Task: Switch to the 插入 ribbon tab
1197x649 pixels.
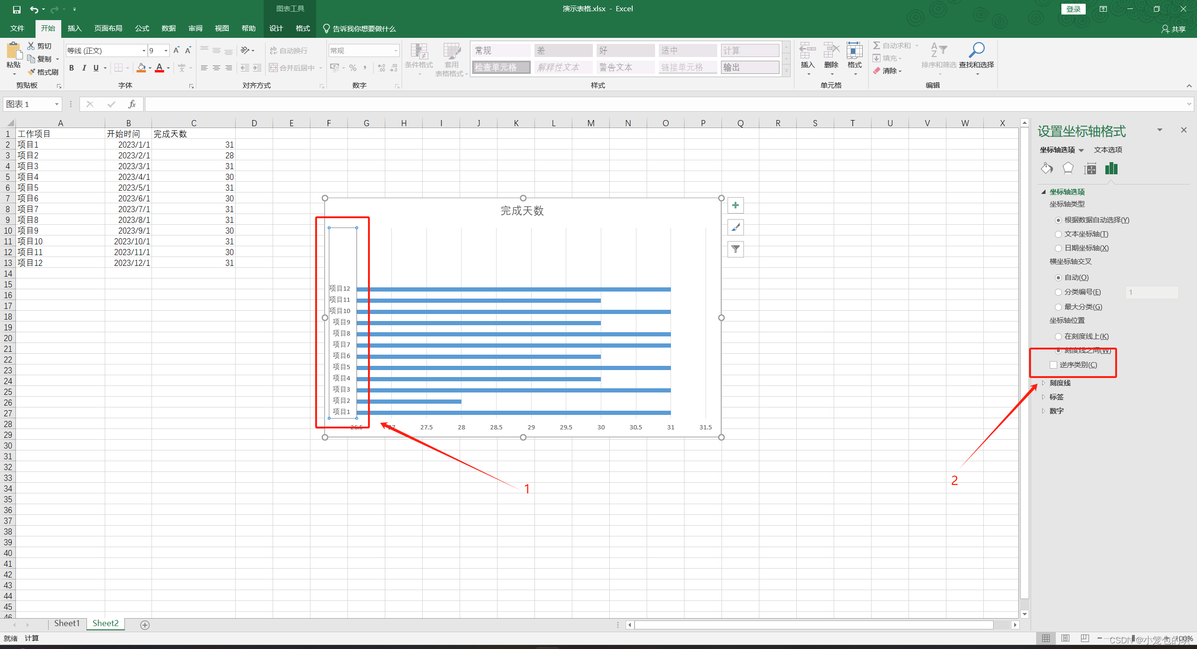Action: tap(74, 29)
